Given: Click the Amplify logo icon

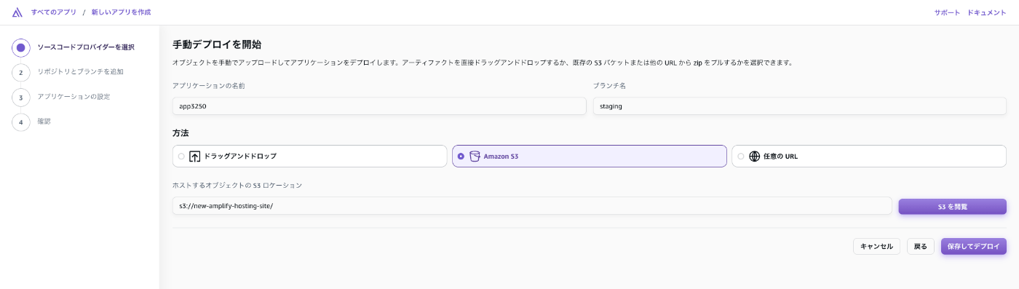Looking at the screenshot, I should pos(17,12).
